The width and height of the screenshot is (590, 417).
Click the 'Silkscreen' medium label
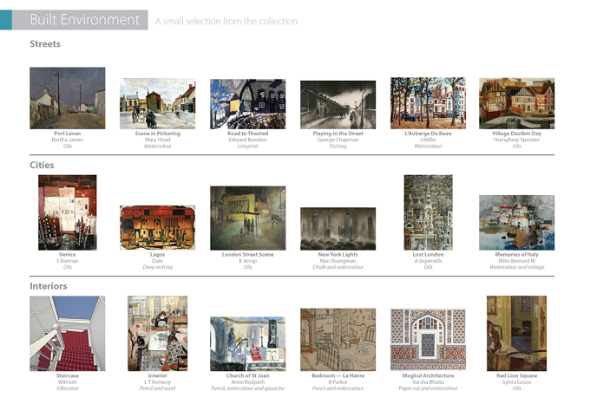(x=68, y=388)
